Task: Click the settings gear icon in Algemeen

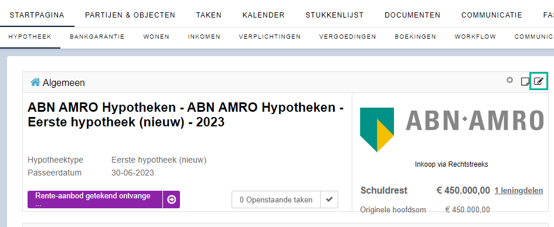Action: point(509,80)
